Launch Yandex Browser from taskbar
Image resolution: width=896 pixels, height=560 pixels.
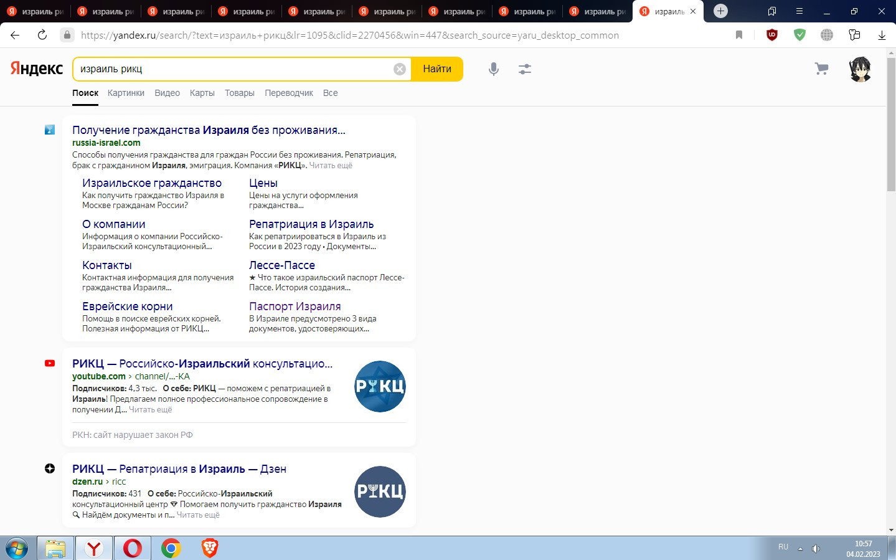[94, 548]
